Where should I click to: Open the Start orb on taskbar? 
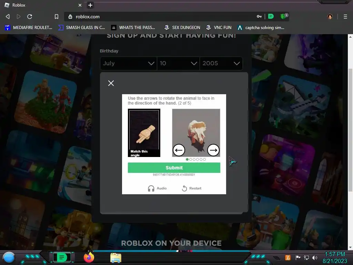point(9,258)
